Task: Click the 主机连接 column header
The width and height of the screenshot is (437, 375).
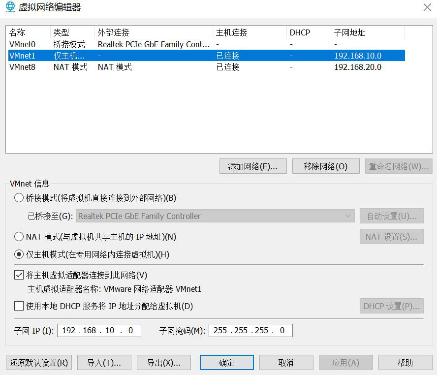Action: 250,32
